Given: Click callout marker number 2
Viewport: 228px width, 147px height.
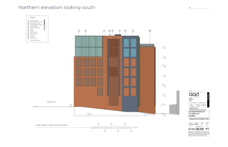Looking at the screenshot, I should (86, 31).
